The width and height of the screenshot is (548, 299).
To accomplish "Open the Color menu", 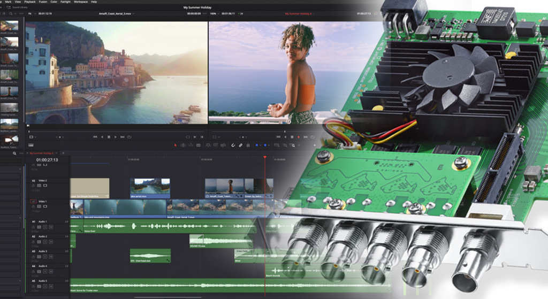I will pos(54,2).
